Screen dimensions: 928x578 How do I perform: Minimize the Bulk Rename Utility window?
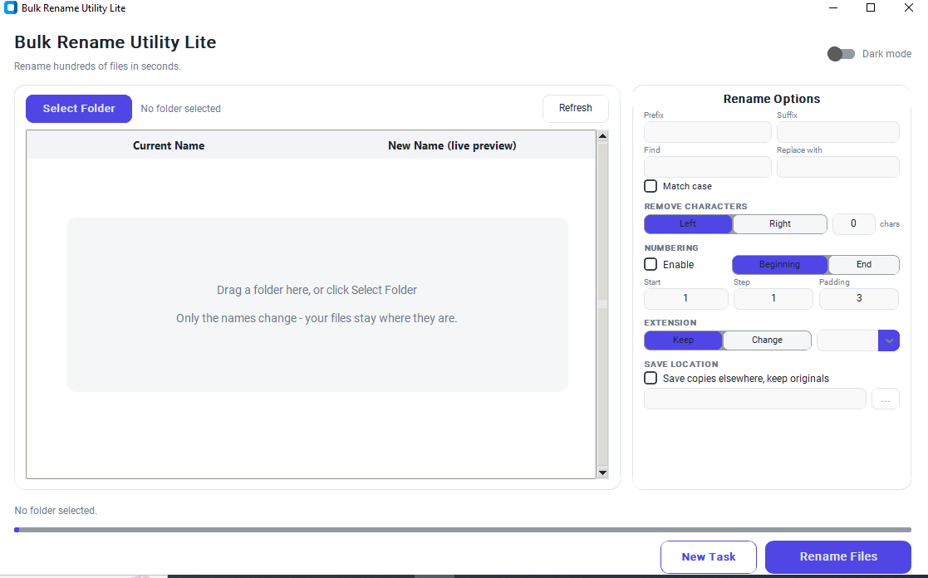[833, 7]
